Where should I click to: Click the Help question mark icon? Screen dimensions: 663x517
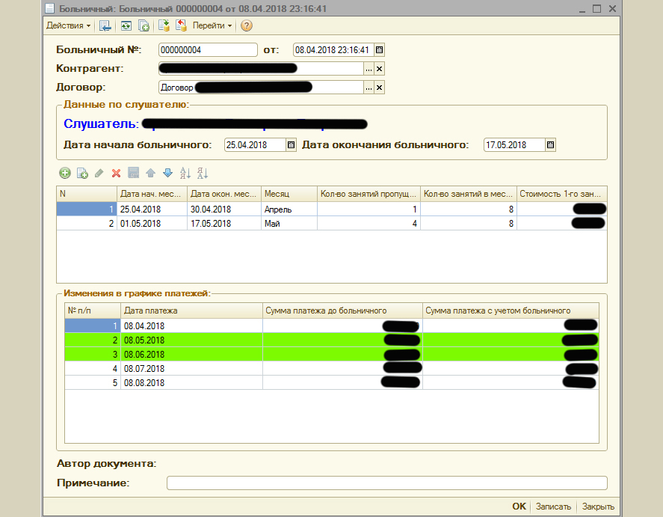(x=246, y=25)
